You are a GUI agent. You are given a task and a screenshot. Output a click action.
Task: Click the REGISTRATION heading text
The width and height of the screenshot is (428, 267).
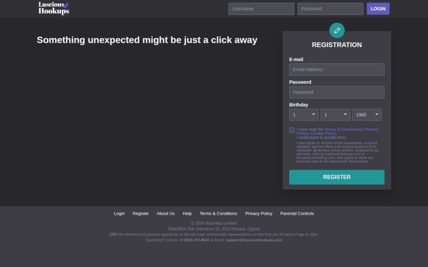point(337,45)
